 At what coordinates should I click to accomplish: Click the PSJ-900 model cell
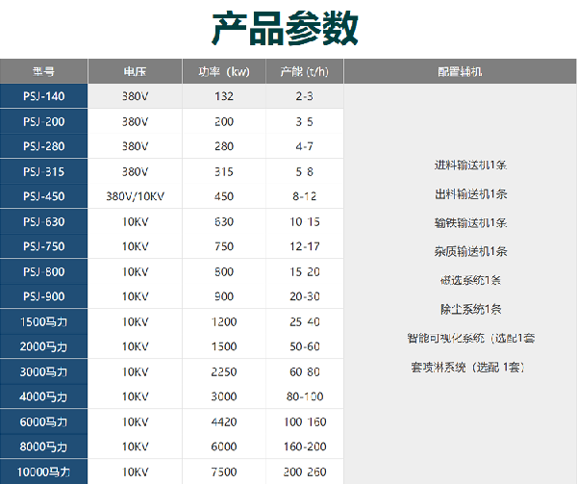44,296
